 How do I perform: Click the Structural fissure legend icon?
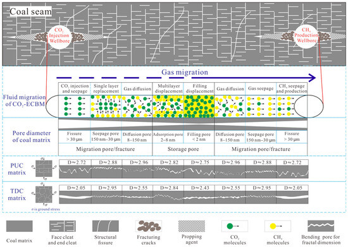pos(106,226)
